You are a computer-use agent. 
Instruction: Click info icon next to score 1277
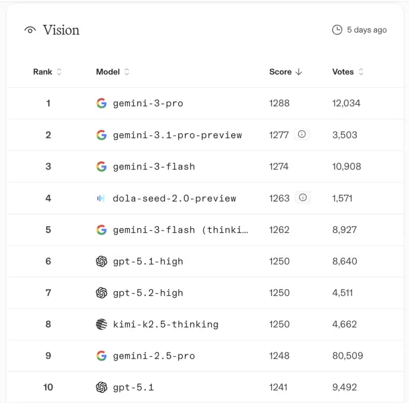tap(302, 135)
